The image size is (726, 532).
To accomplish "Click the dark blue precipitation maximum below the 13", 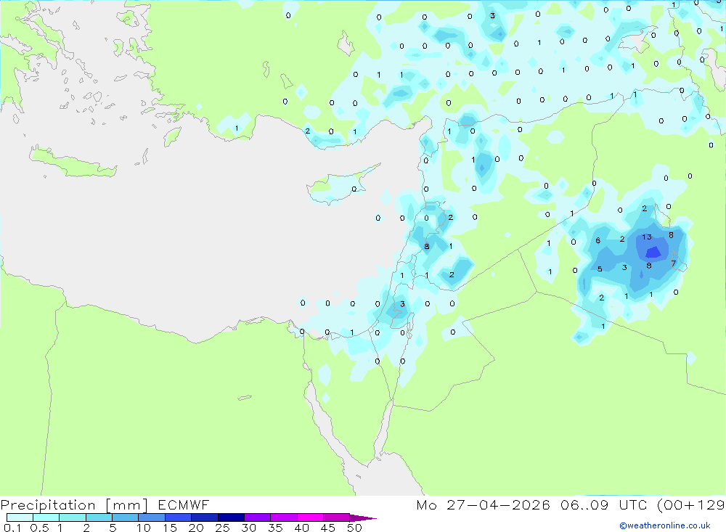I will coord(653,253).
